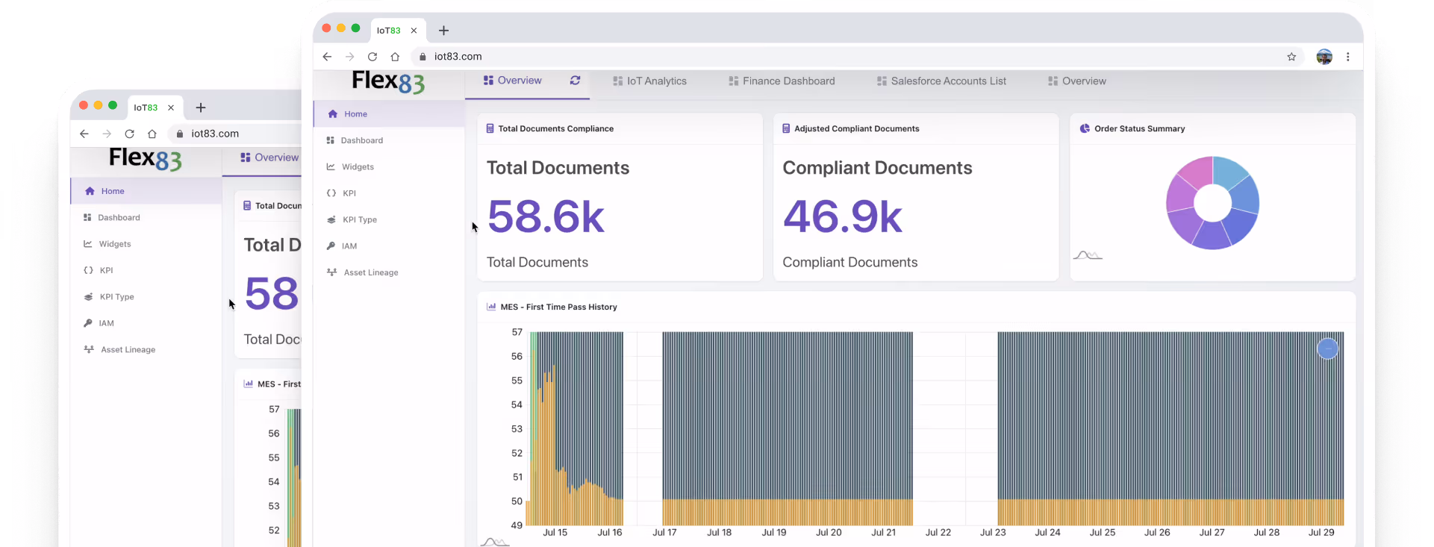Screen dimensions: 1434x547
Task: Click the Flex83 logo in front window
Action: 388,81
